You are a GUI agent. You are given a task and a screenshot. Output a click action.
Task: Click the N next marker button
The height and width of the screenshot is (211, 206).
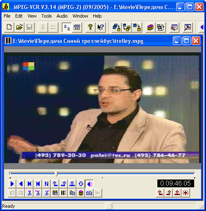(47, 184)
